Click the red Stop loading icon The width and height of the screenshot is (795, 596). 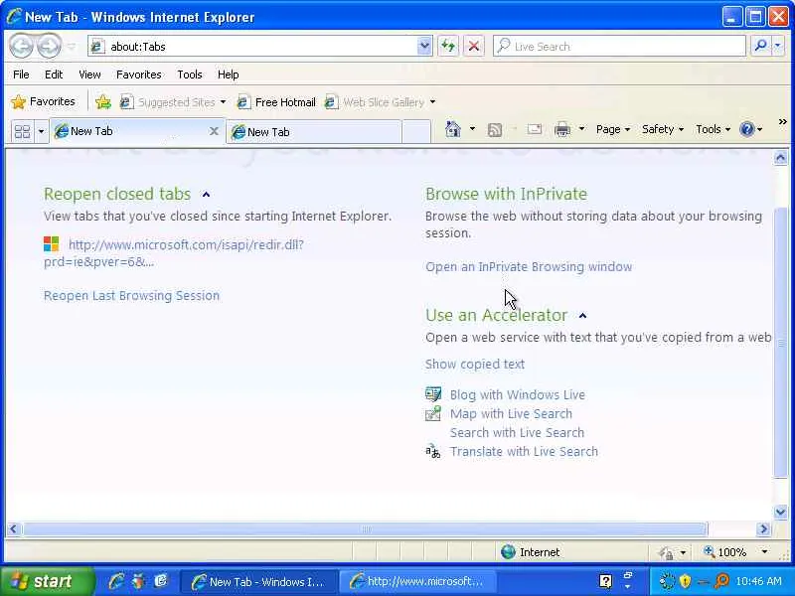click(474, 46)
